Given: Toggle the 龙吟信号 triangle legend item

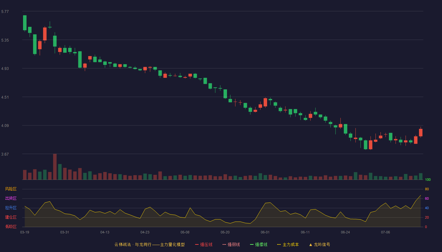Looking at the screenshot, I should click(x=320, y=244).
